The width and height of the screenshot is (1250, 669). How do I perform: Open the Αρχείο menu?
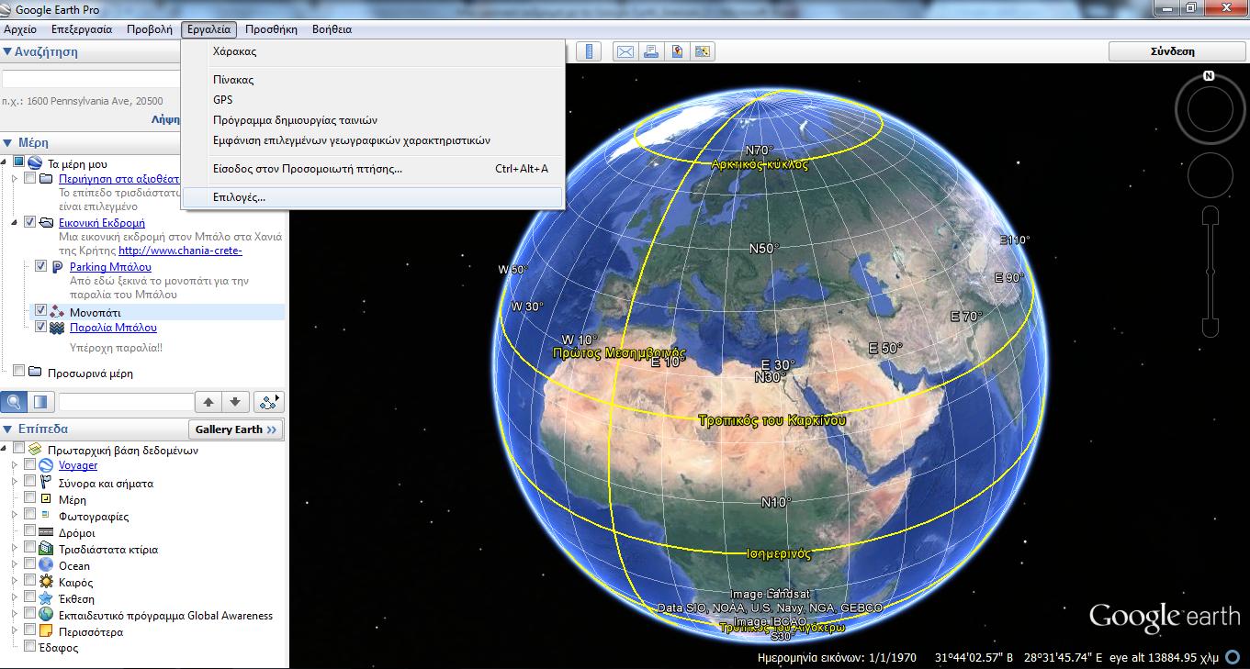point(21,29)
